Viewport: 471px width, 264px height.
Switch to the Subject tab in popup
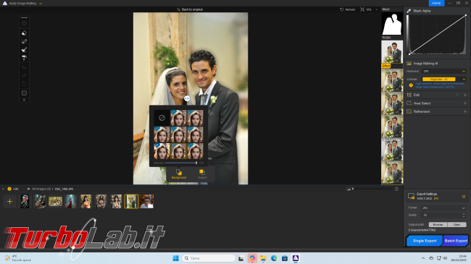tap(202, 174)
